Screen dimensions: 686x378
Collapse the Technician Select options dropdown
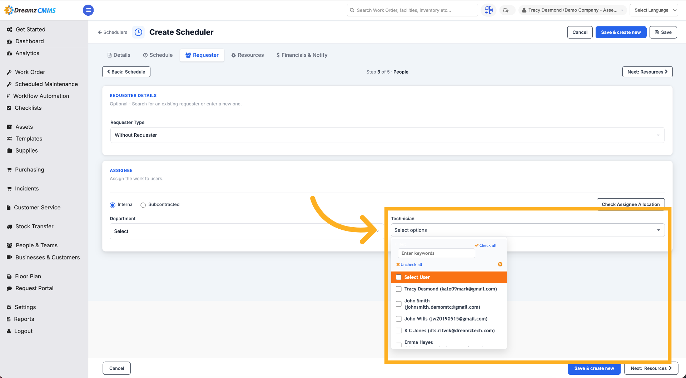click(528, 230)
